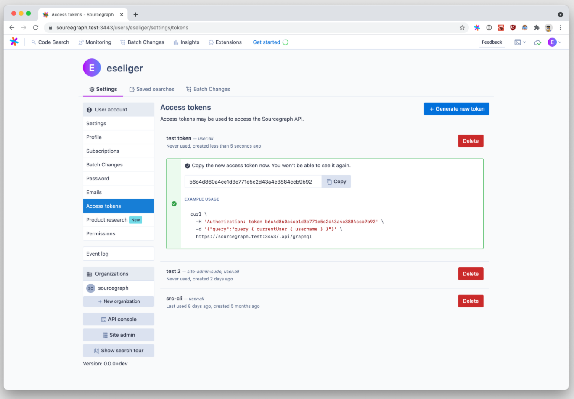Click Generate new token
The width and height of the screenshot is (574, 399).
click(456, 109)
